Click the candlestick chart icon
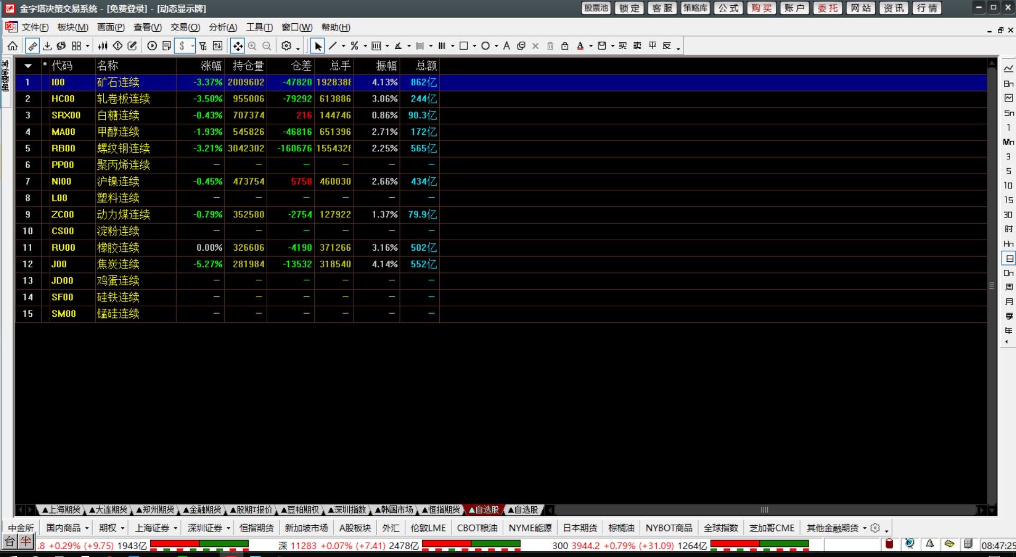This screenshot has height=557, width=1016. 103,46
